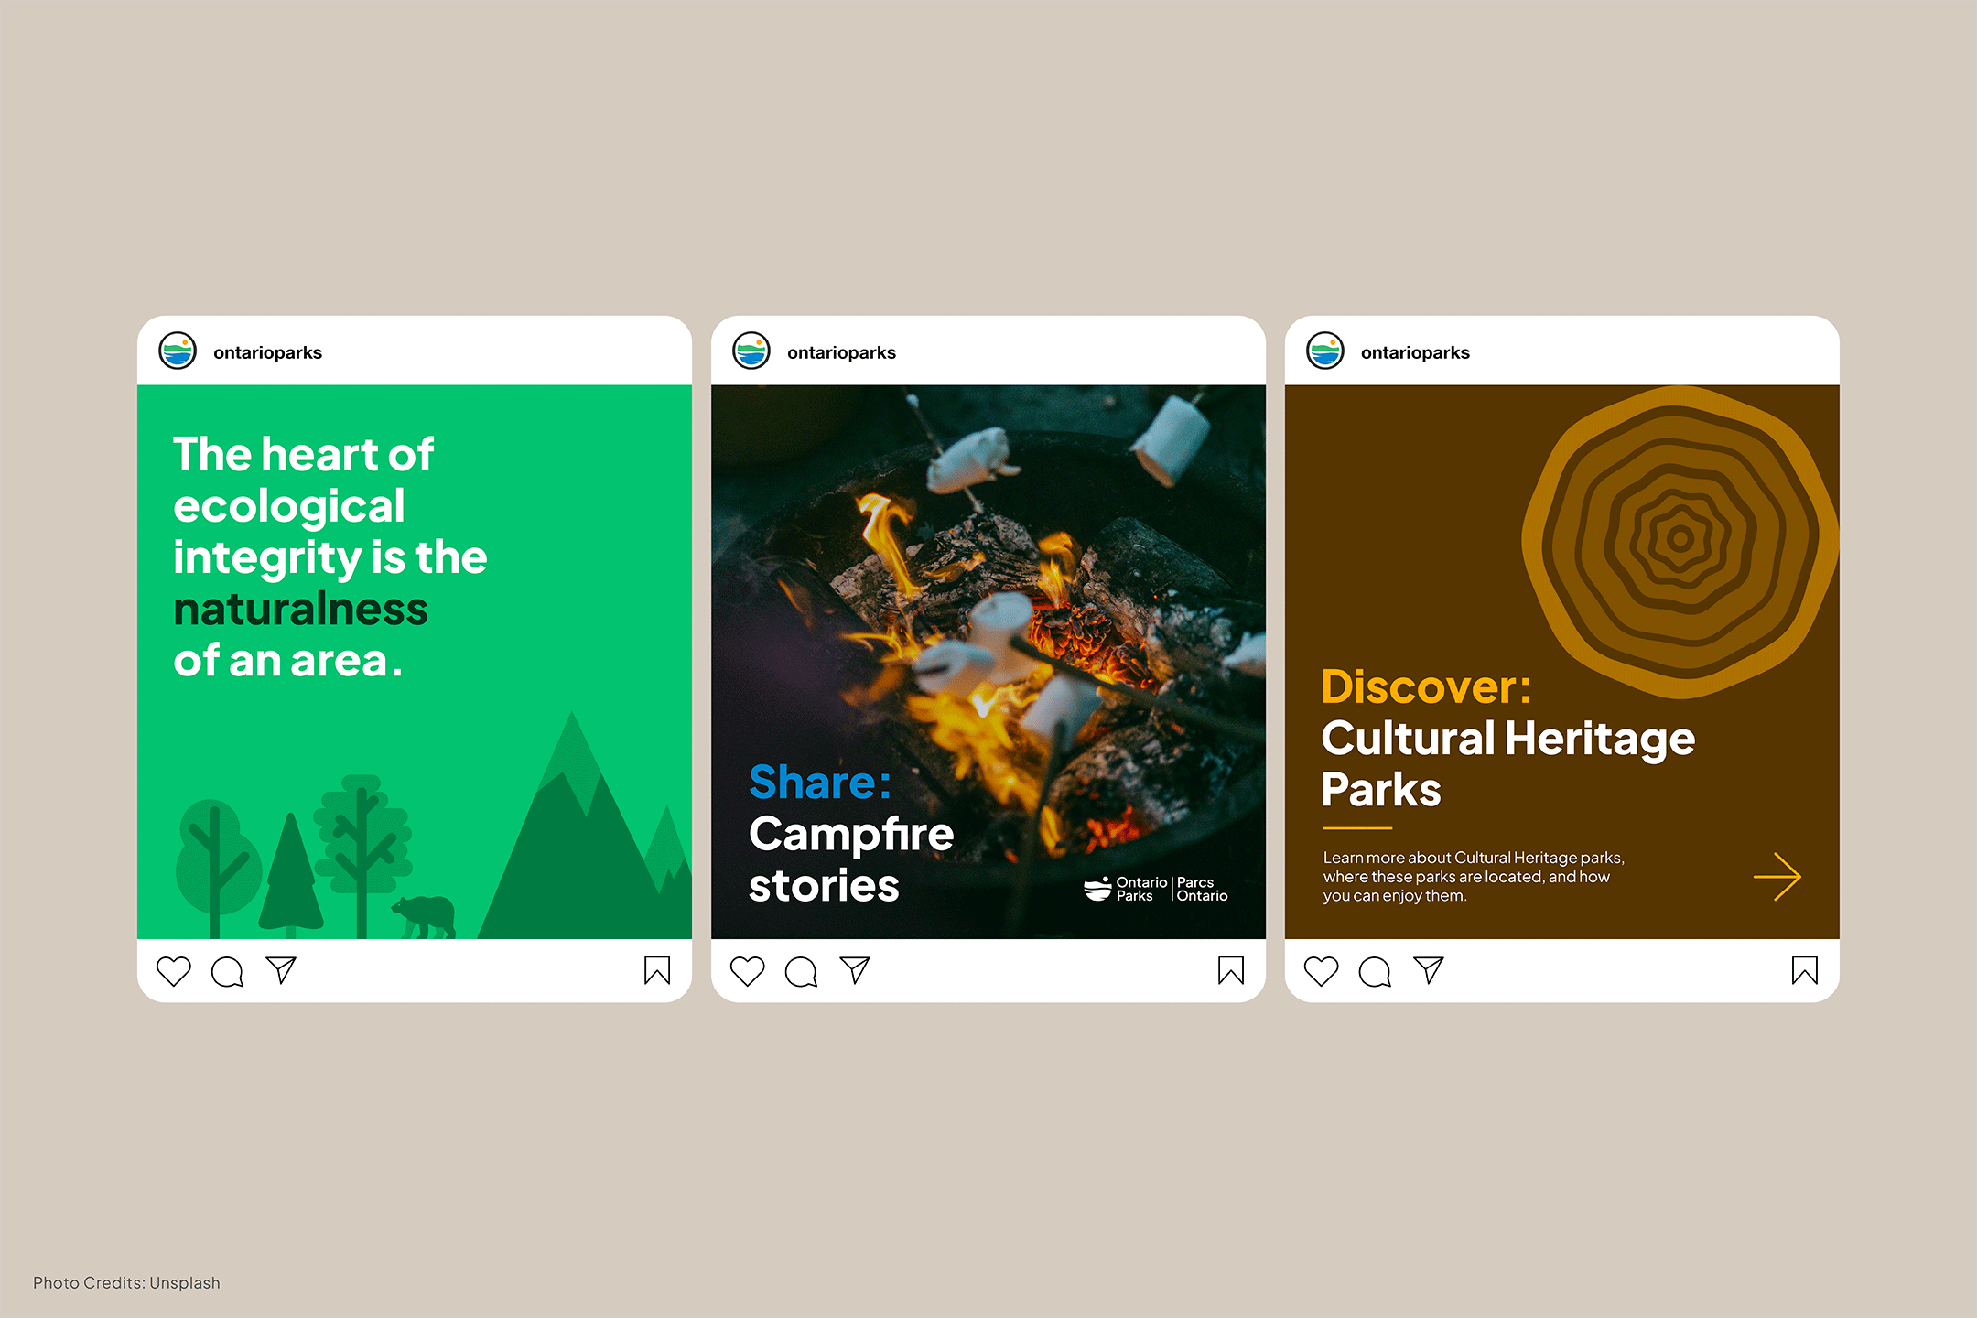The image size is (1977, 1318).
Task: Open comments on Campfire stories post
Action: tap(801, 971)
